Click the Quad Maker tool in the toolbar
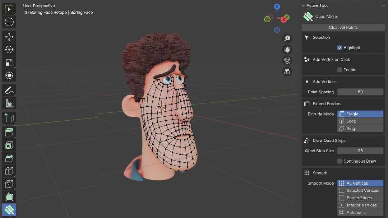Screen dimensions: 388x218 click(x=9, y=210)
